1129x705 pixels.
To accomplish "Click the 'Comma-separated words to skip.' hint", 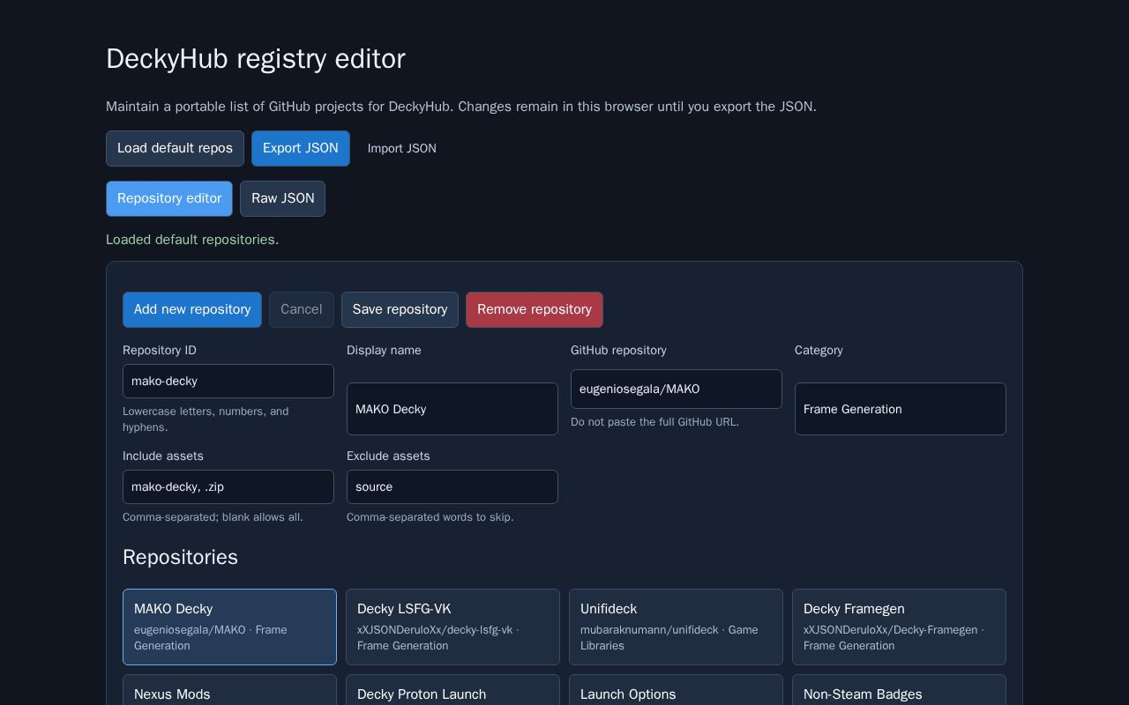I will coord(430,517).
